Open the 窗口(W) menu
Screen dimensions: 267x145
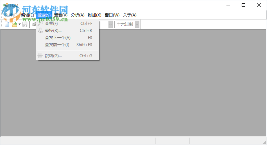(112, 15)
